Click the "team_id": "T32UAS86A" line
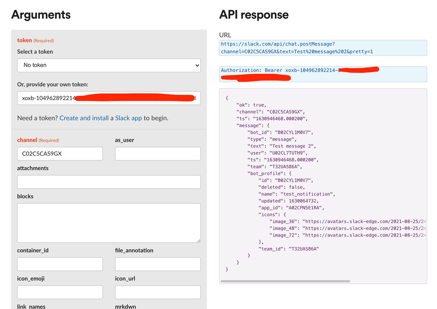 (288, 249)
